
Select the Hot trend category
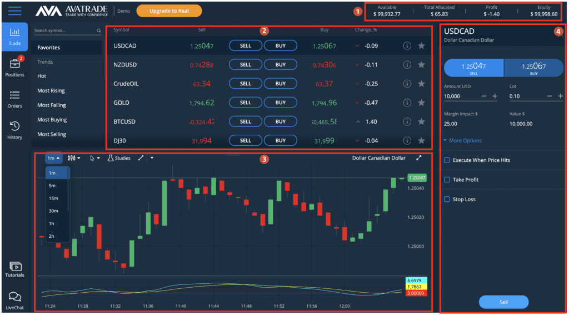point(42,76)
